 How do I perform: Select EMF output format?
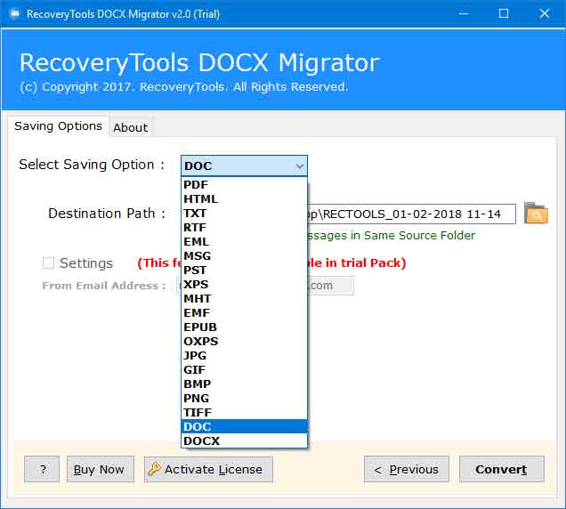244,312
